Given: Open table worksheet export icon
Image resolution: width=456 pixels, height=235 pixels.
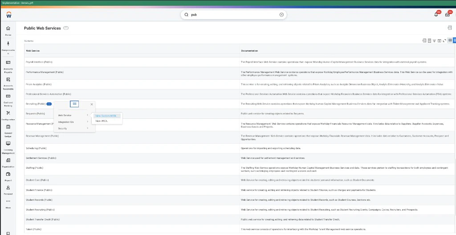Looking at the screenshot, I should 429,41.
